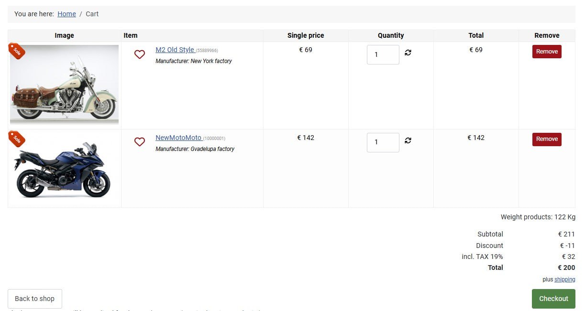
Task: Open the M2 Old Style product link
Action: pos(175,50)
